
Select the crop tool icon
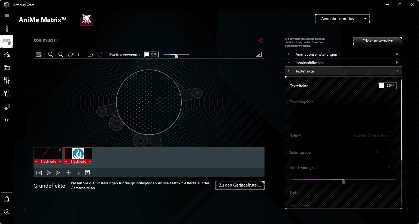(x=80, y=54)
